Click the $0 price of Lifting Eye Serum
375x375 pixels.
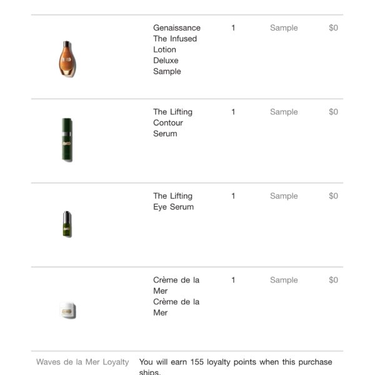[x=333, y=196]
